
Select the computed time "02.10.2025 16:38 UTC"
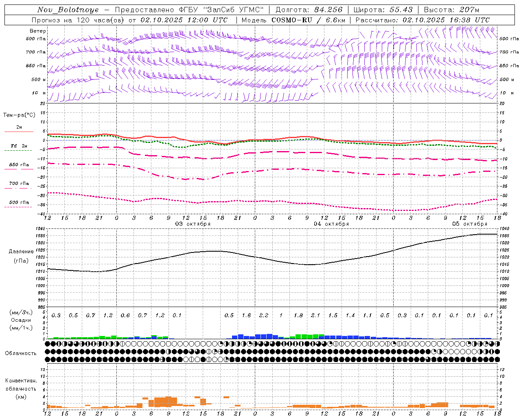point(446,20)
